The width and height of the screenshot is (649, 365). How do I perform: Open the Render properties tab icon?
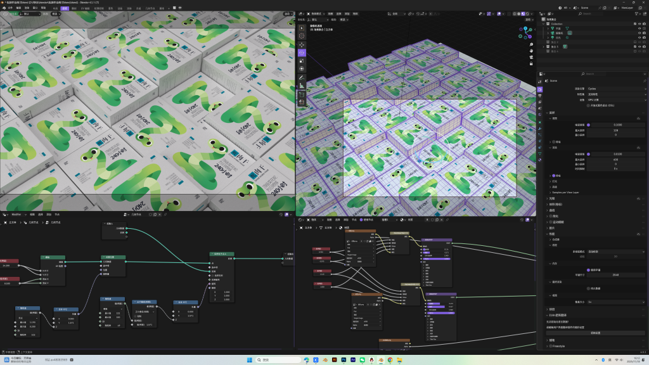coord(540,89)
